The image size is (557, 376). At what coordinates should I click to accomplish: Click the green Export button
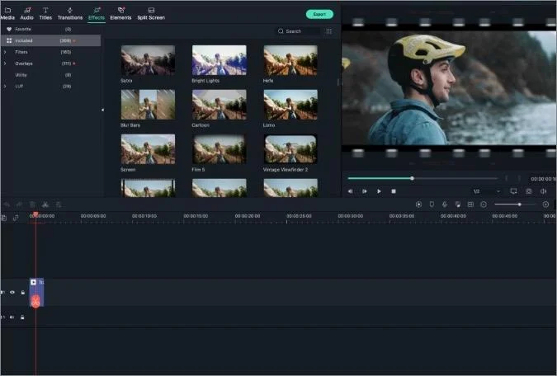pyautogui.click(x=319, y=14)
